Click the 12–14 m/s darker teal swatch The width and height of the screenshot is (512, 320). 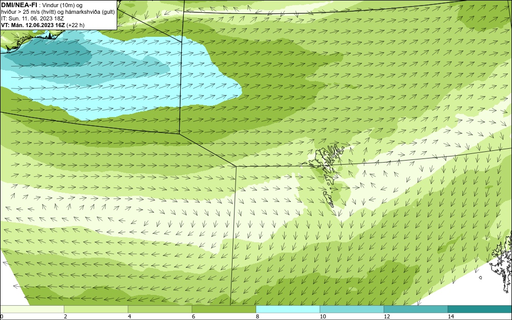point(416,309)
